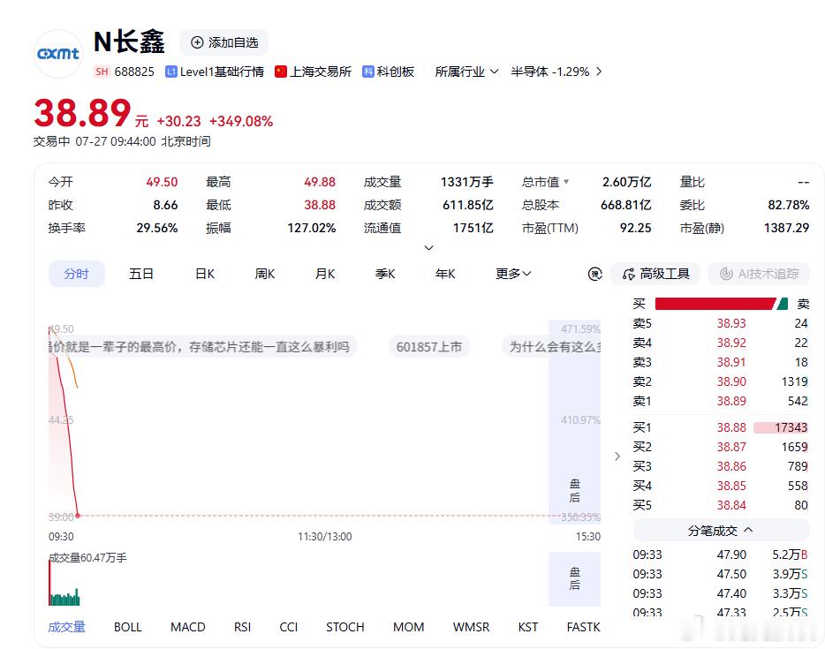Image resolution: width=825 pixels, height=649 pixels.
Task: Click 买3 price 38.86
Action: click(731, 466)
